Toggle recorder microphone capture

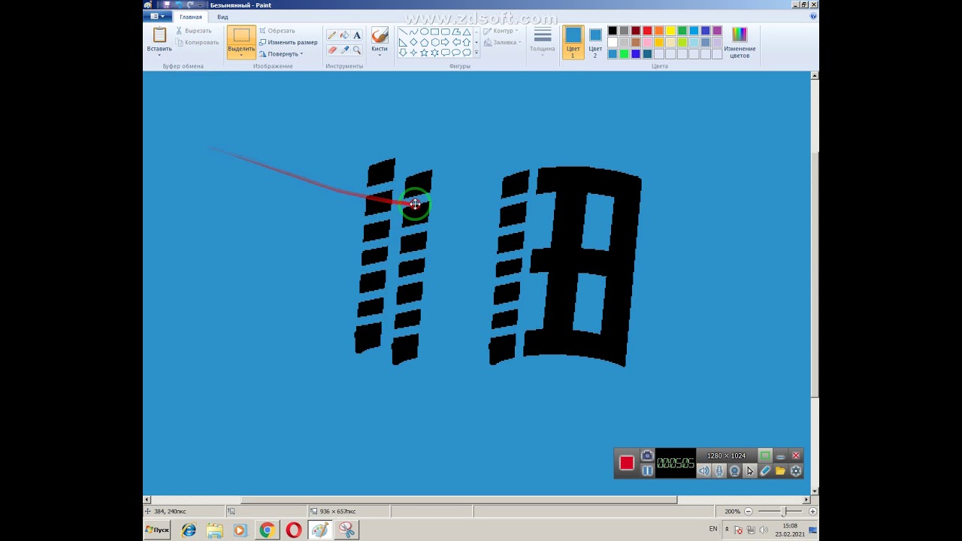point(719,471)
